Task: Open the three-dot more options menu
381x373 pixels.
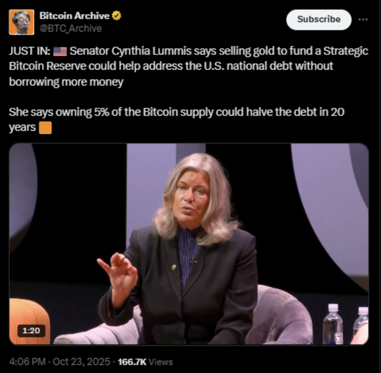Action: [x=363, y=19]
